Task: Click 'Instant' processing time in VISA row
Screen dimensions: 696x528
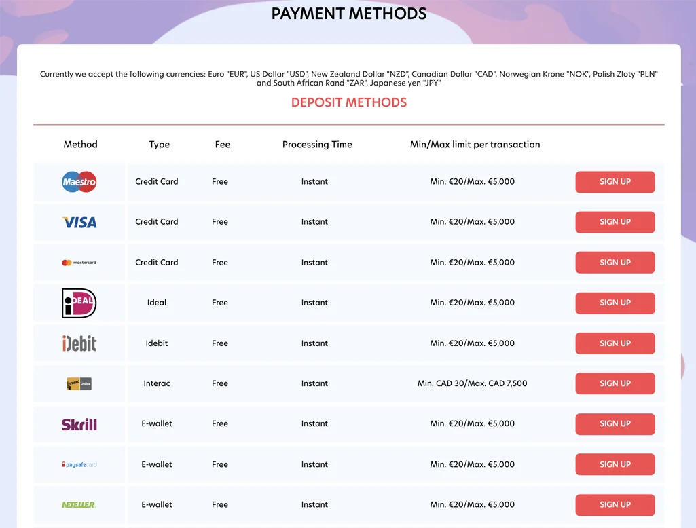Action: pos(314,221)
